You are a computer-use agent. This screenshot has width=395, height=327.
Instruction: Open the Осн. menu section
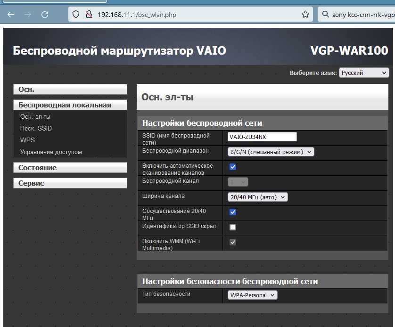click(70, 90)
